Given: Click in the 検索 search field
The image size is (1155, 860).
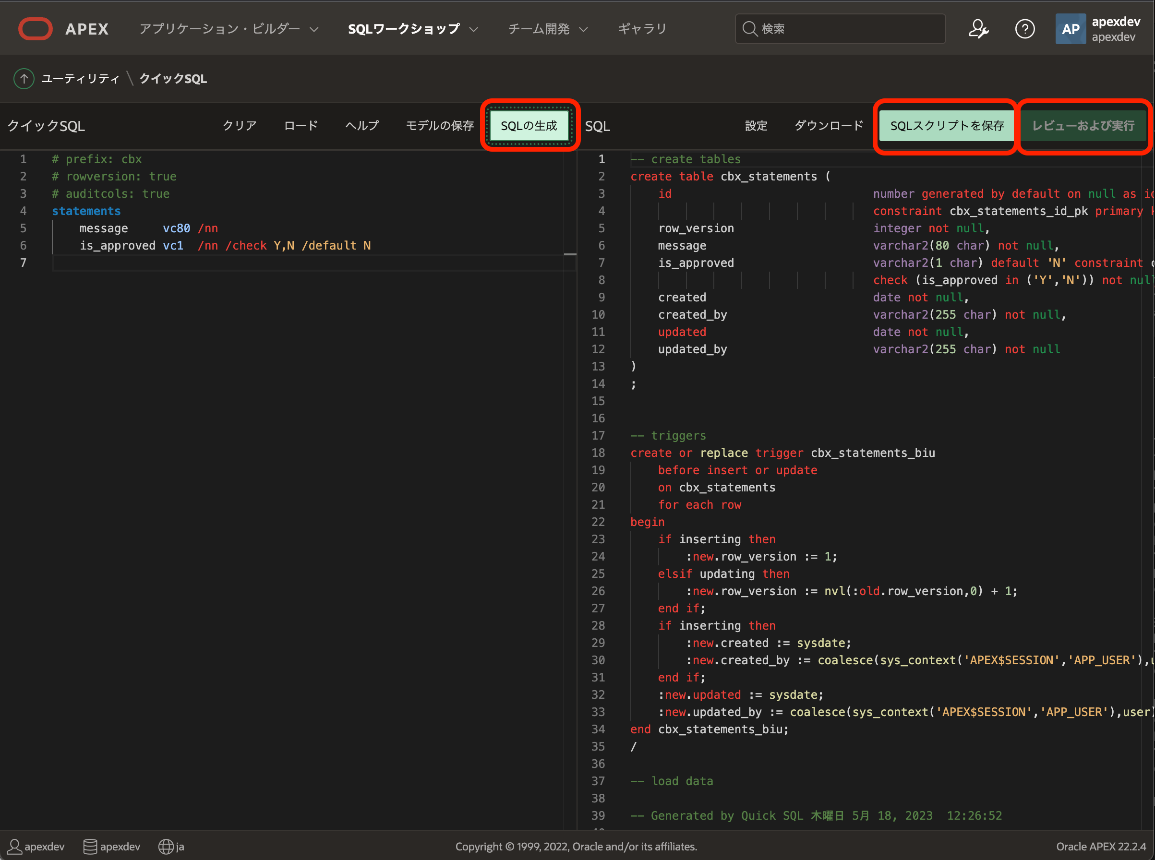Looking at the screenshot, I should point(849,29).
